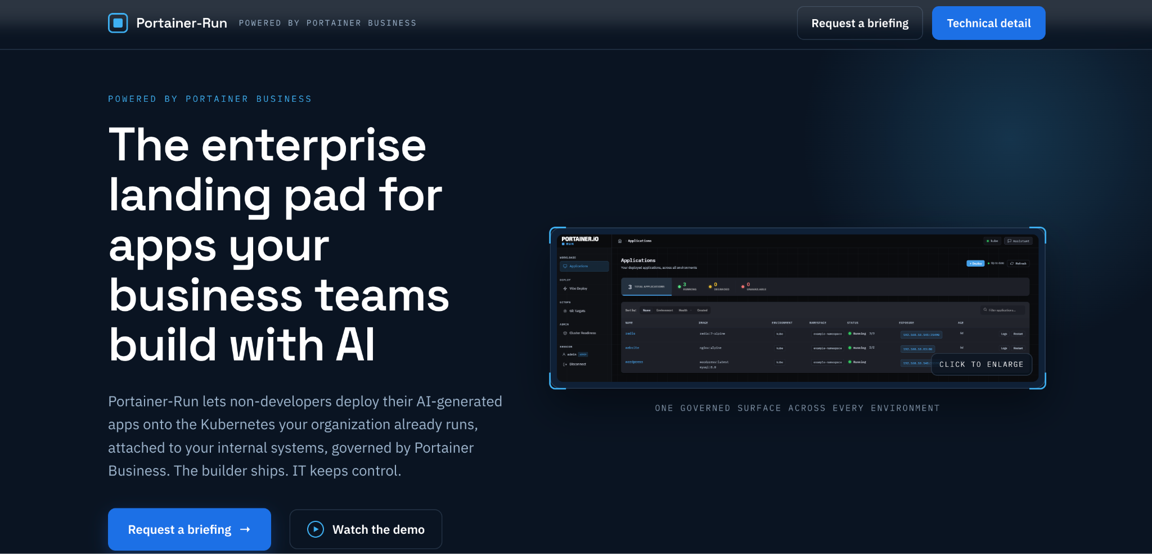Click the blue square Portainer-Run logo icon
The image size is (1152, 554).
coord(118,23)
